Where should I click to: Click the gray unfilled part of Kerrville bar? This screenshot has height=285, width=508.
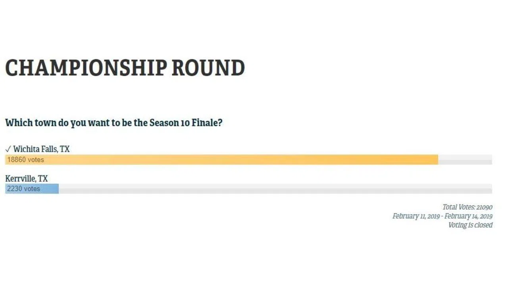click(275, 188)
